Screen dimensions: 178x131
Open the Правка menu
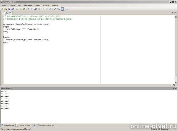click(x=12, y=5)
